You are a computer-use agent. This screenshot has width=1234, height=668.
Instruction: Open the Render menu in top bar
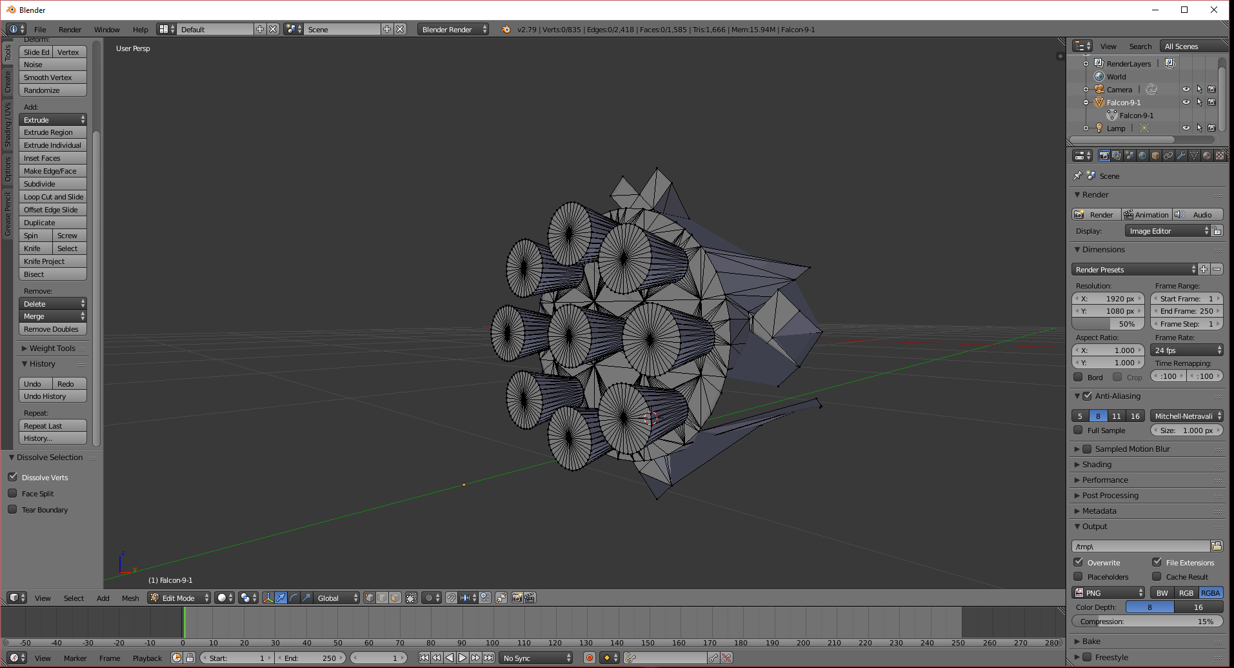click(x=70, y=30)
